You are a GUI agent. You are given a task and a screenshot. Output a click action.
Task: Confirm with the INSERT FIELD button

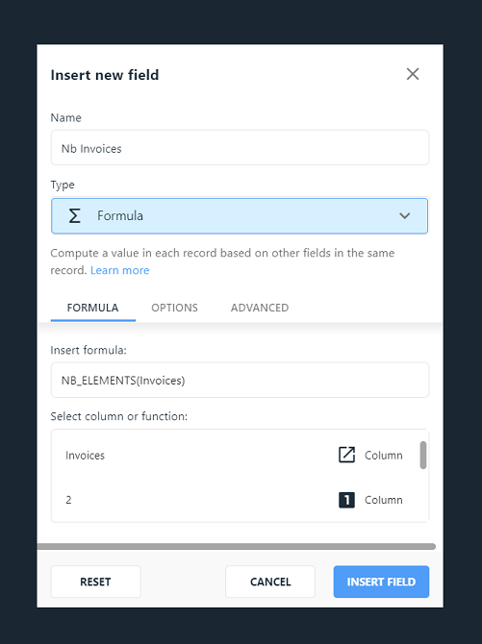point(381,582)
